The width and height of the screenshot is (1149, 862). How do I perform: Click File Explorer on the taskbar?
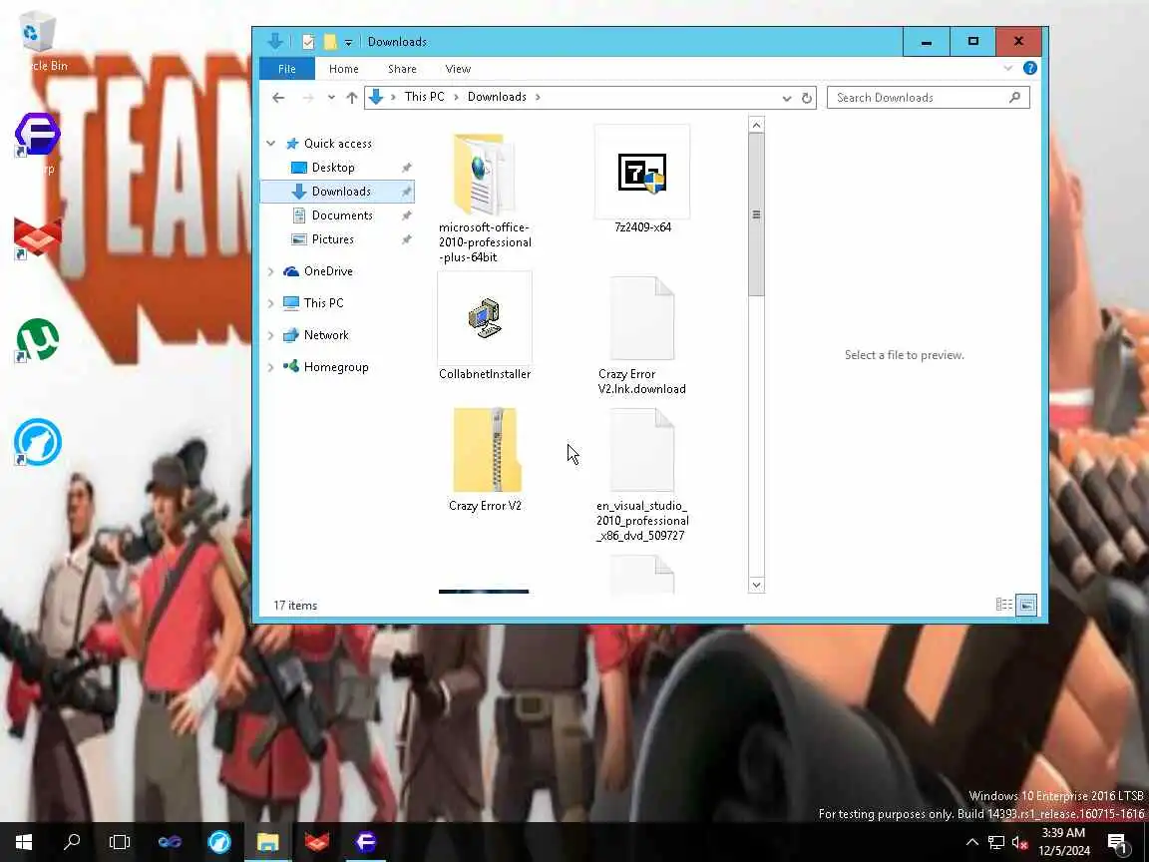(267, 841)
